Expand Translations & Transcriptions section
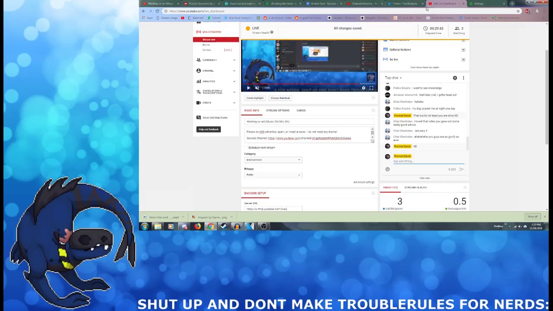Viewport: 553px width, 311px height. [x=234, y=92]
